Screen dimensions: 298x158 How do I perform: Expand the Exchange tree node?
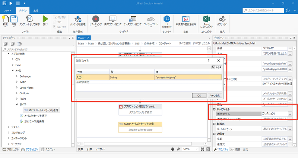pyautogui.click(x=17, y=76)
